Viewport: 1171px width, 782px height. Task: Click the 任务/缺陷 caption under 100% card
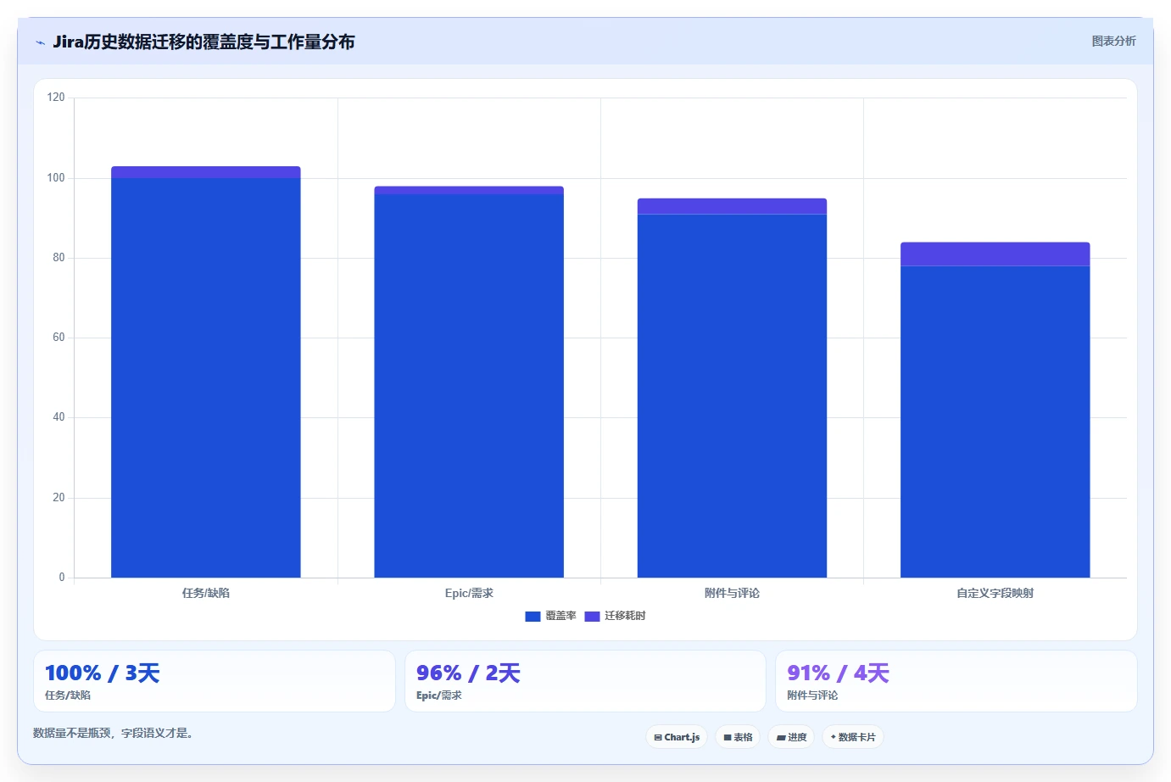coord(68,695)
